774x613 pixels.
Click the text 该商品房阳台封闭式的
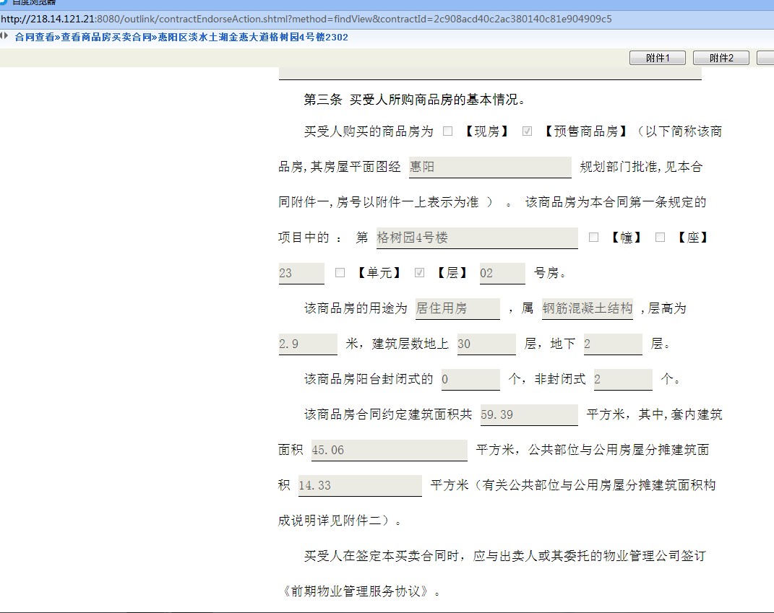369,379
